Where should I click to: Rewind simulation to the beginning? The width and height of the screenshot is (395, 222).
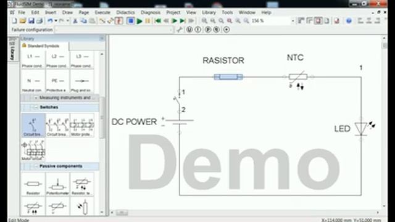click(158, 21)
